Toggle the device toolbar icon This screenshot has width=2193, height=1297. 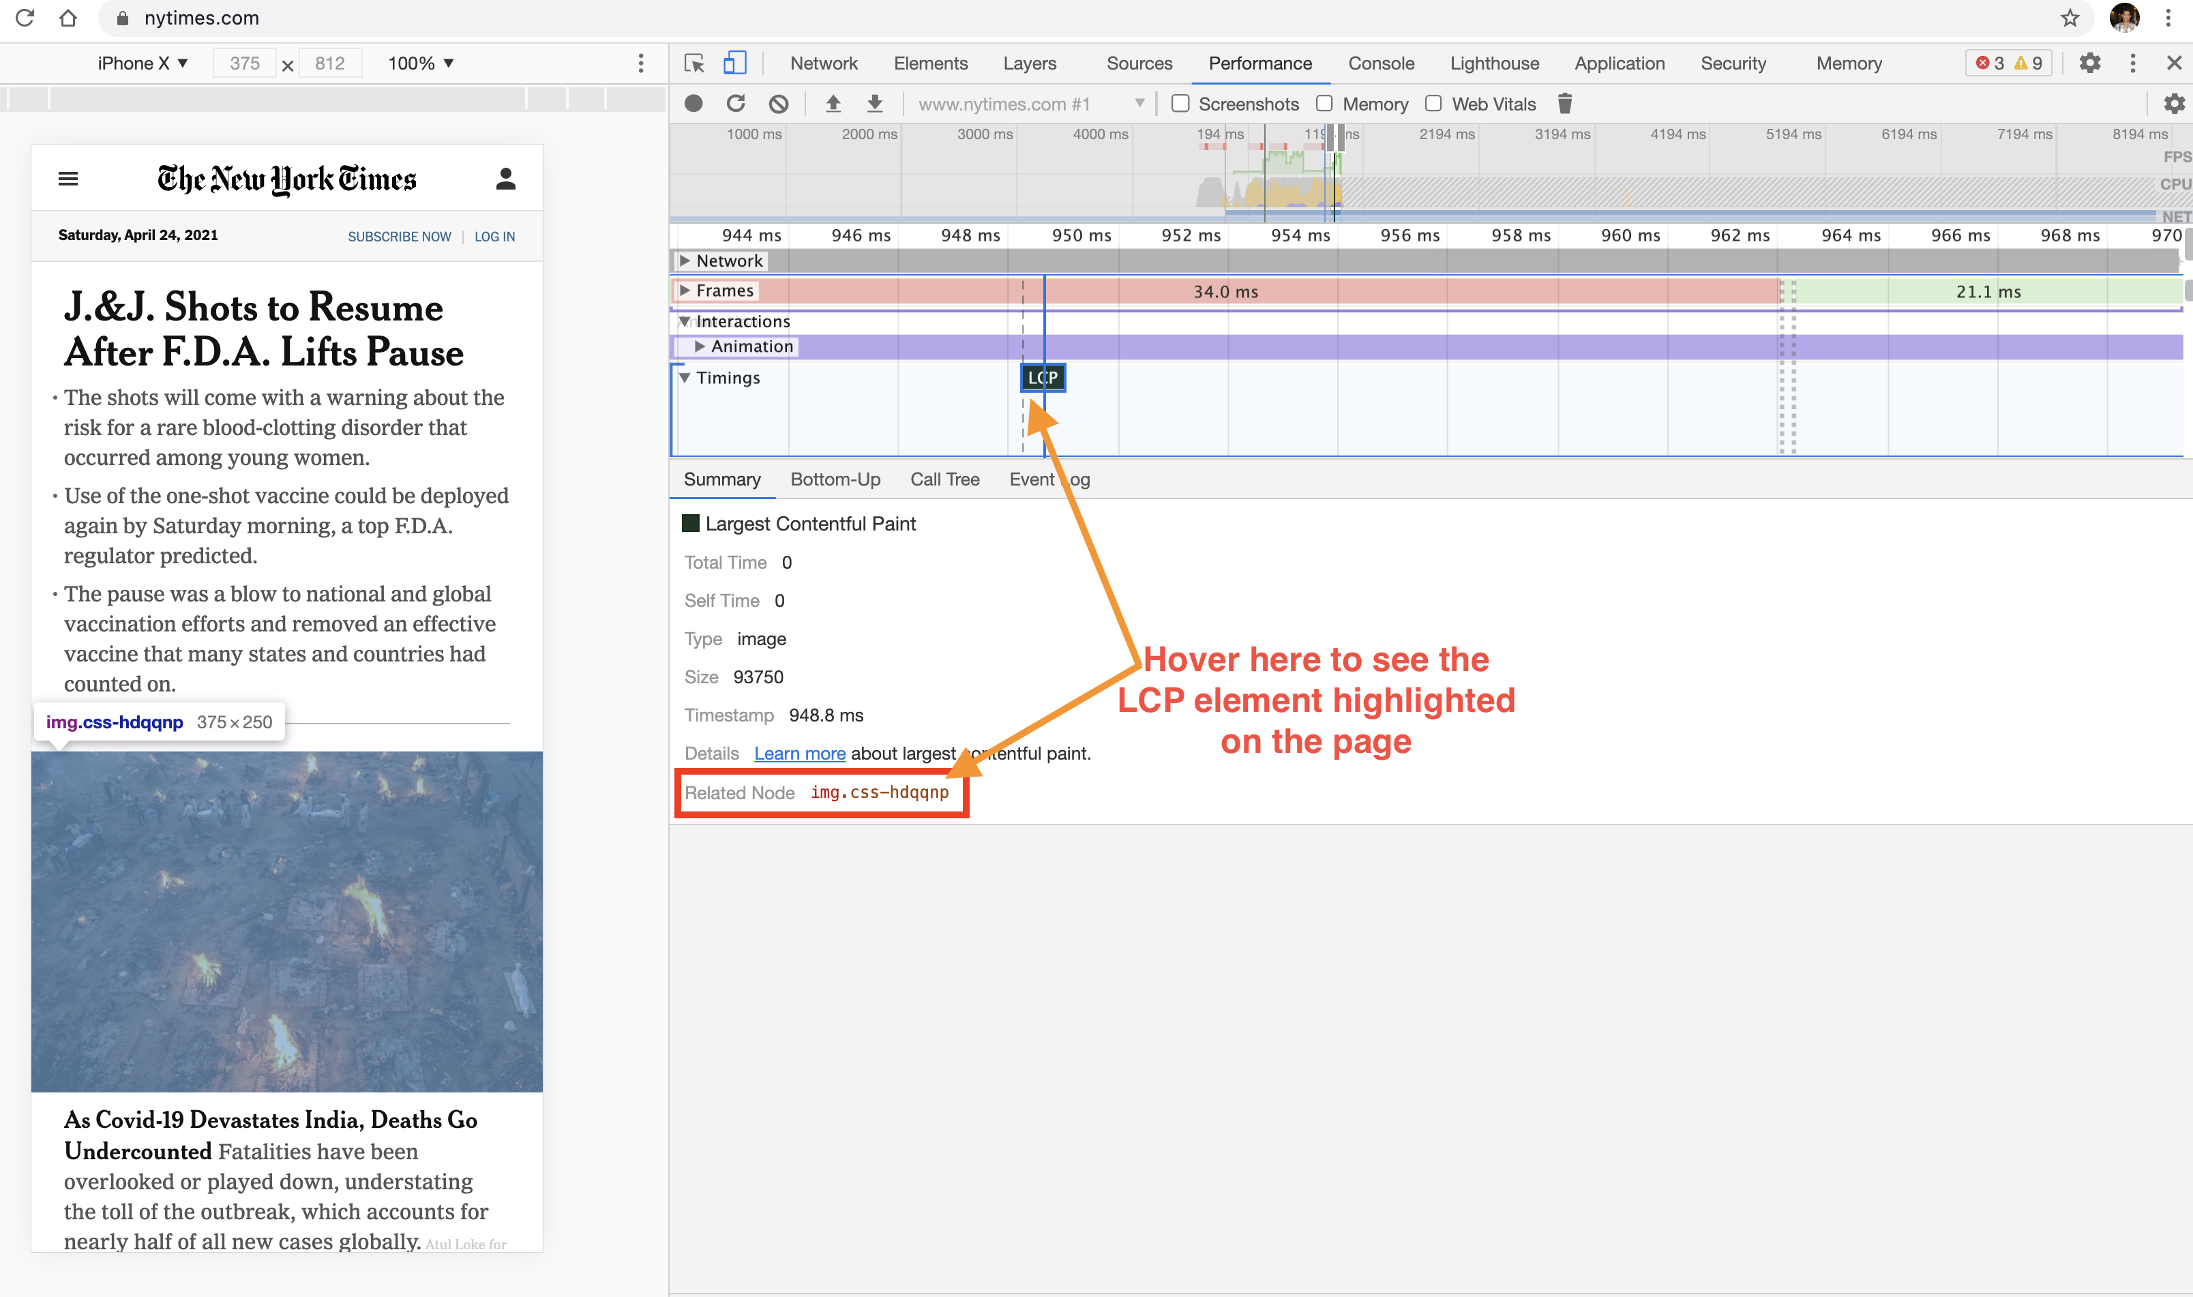(735, 63)
